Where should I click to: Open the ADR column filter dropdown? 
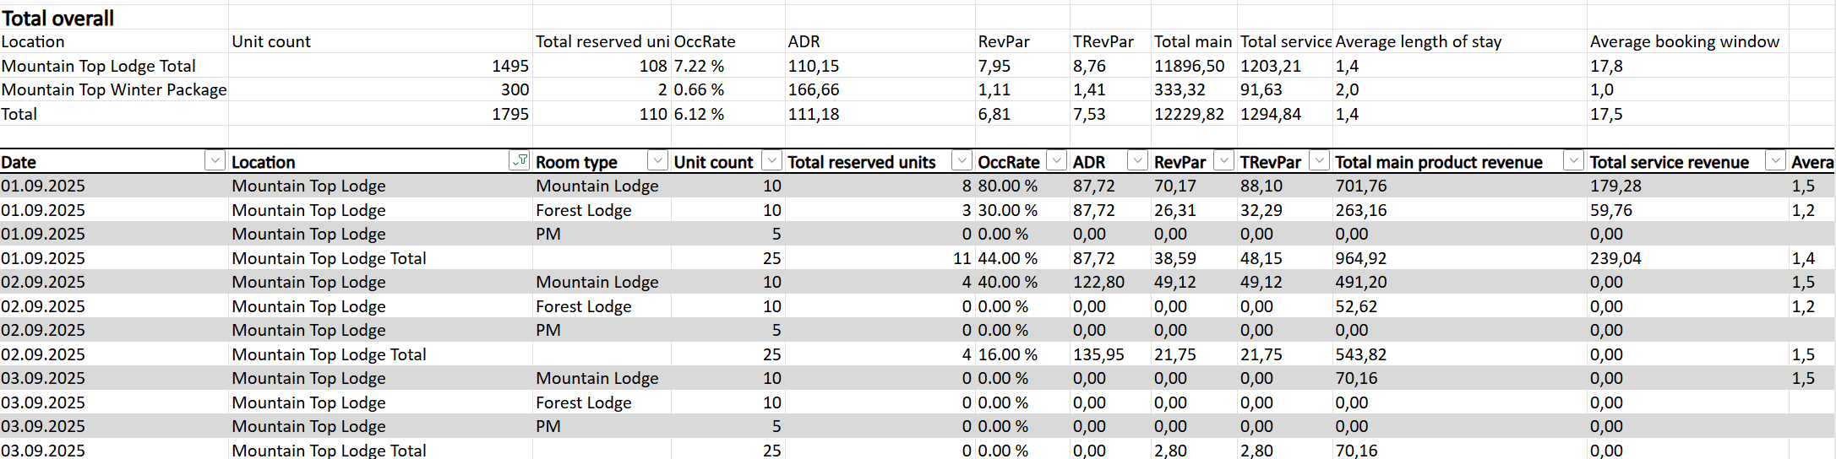[x=1138, y=160]
